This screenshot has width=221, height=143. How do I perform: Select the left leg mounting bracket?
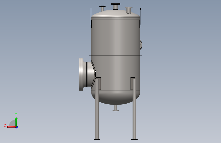[x=100, y=84]
